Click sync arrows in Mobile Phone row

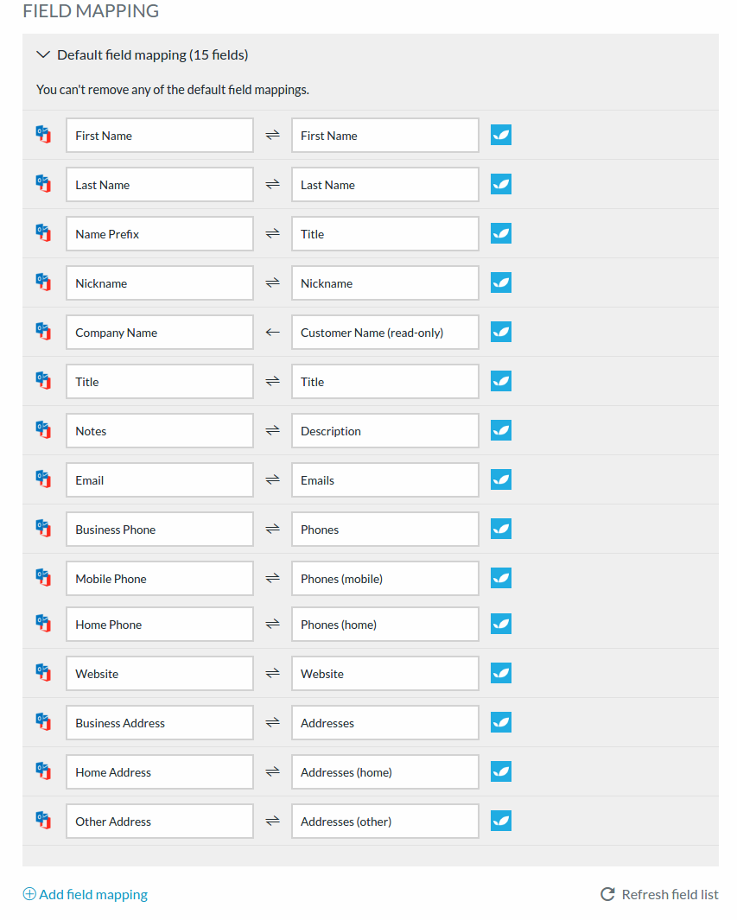tap(272, 578)
